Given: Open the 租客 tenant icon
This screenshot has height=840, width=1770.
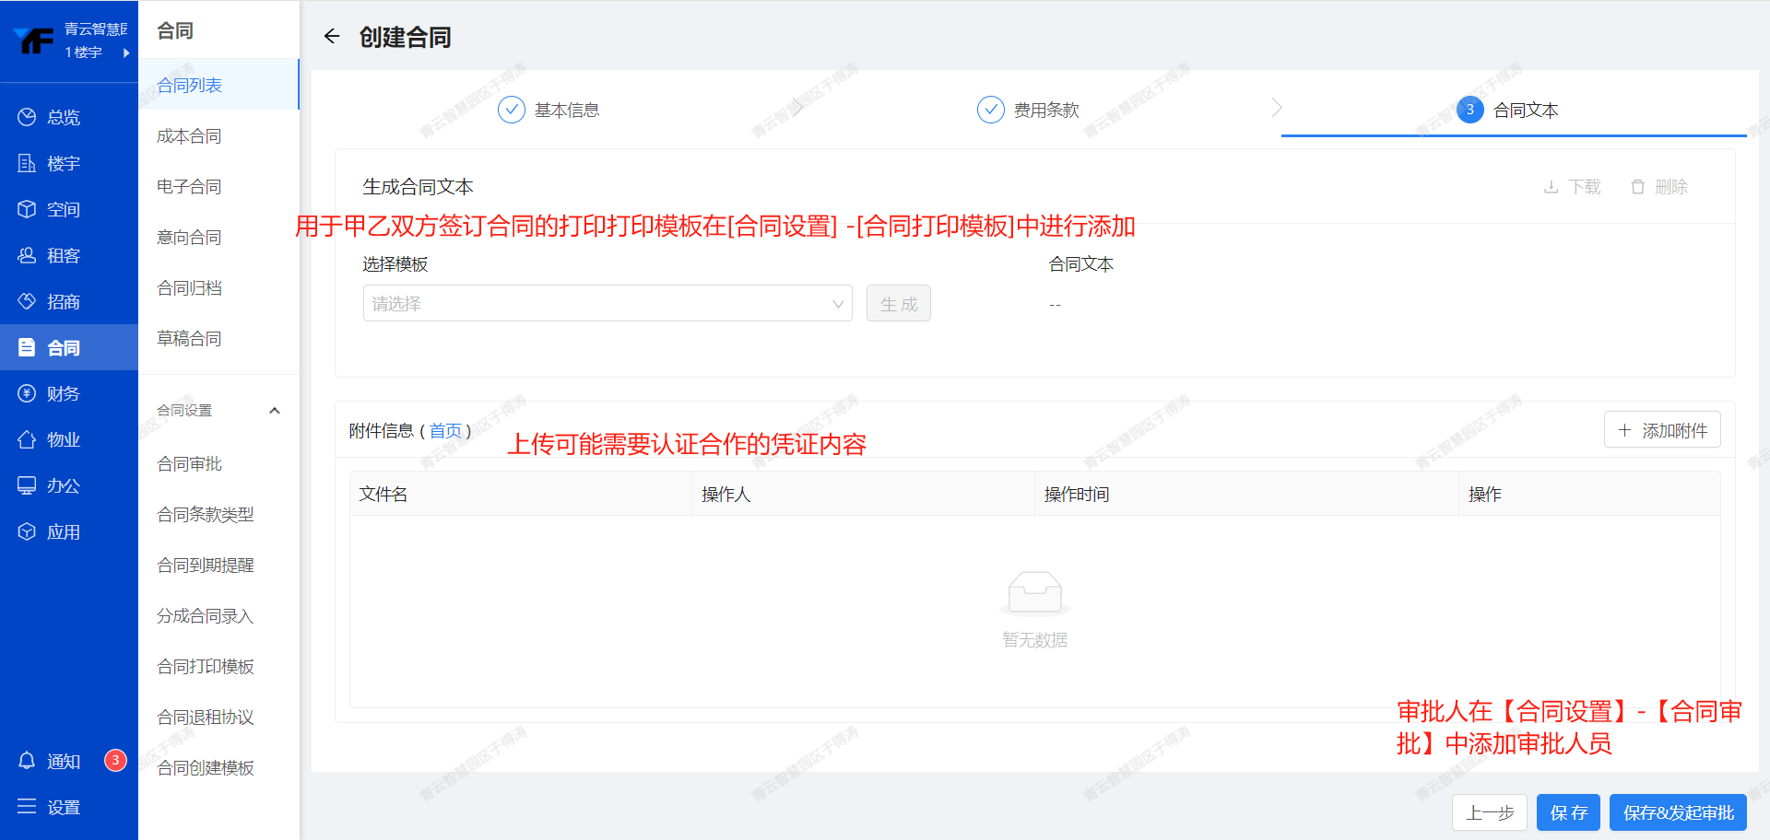Looking at the screenshot, I should [x=27, y=255].
